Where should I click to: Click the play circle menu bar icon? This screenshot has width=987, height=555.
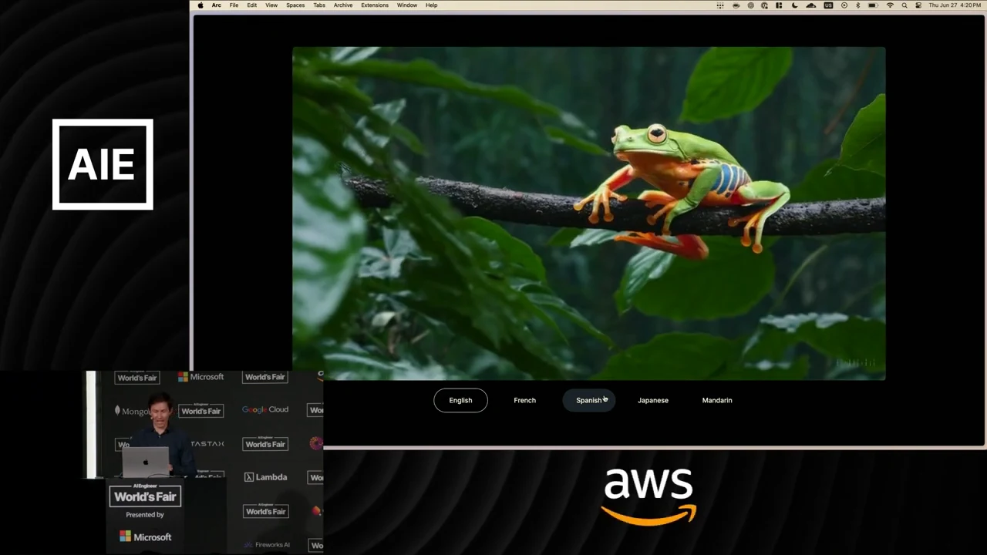[844, 5]
